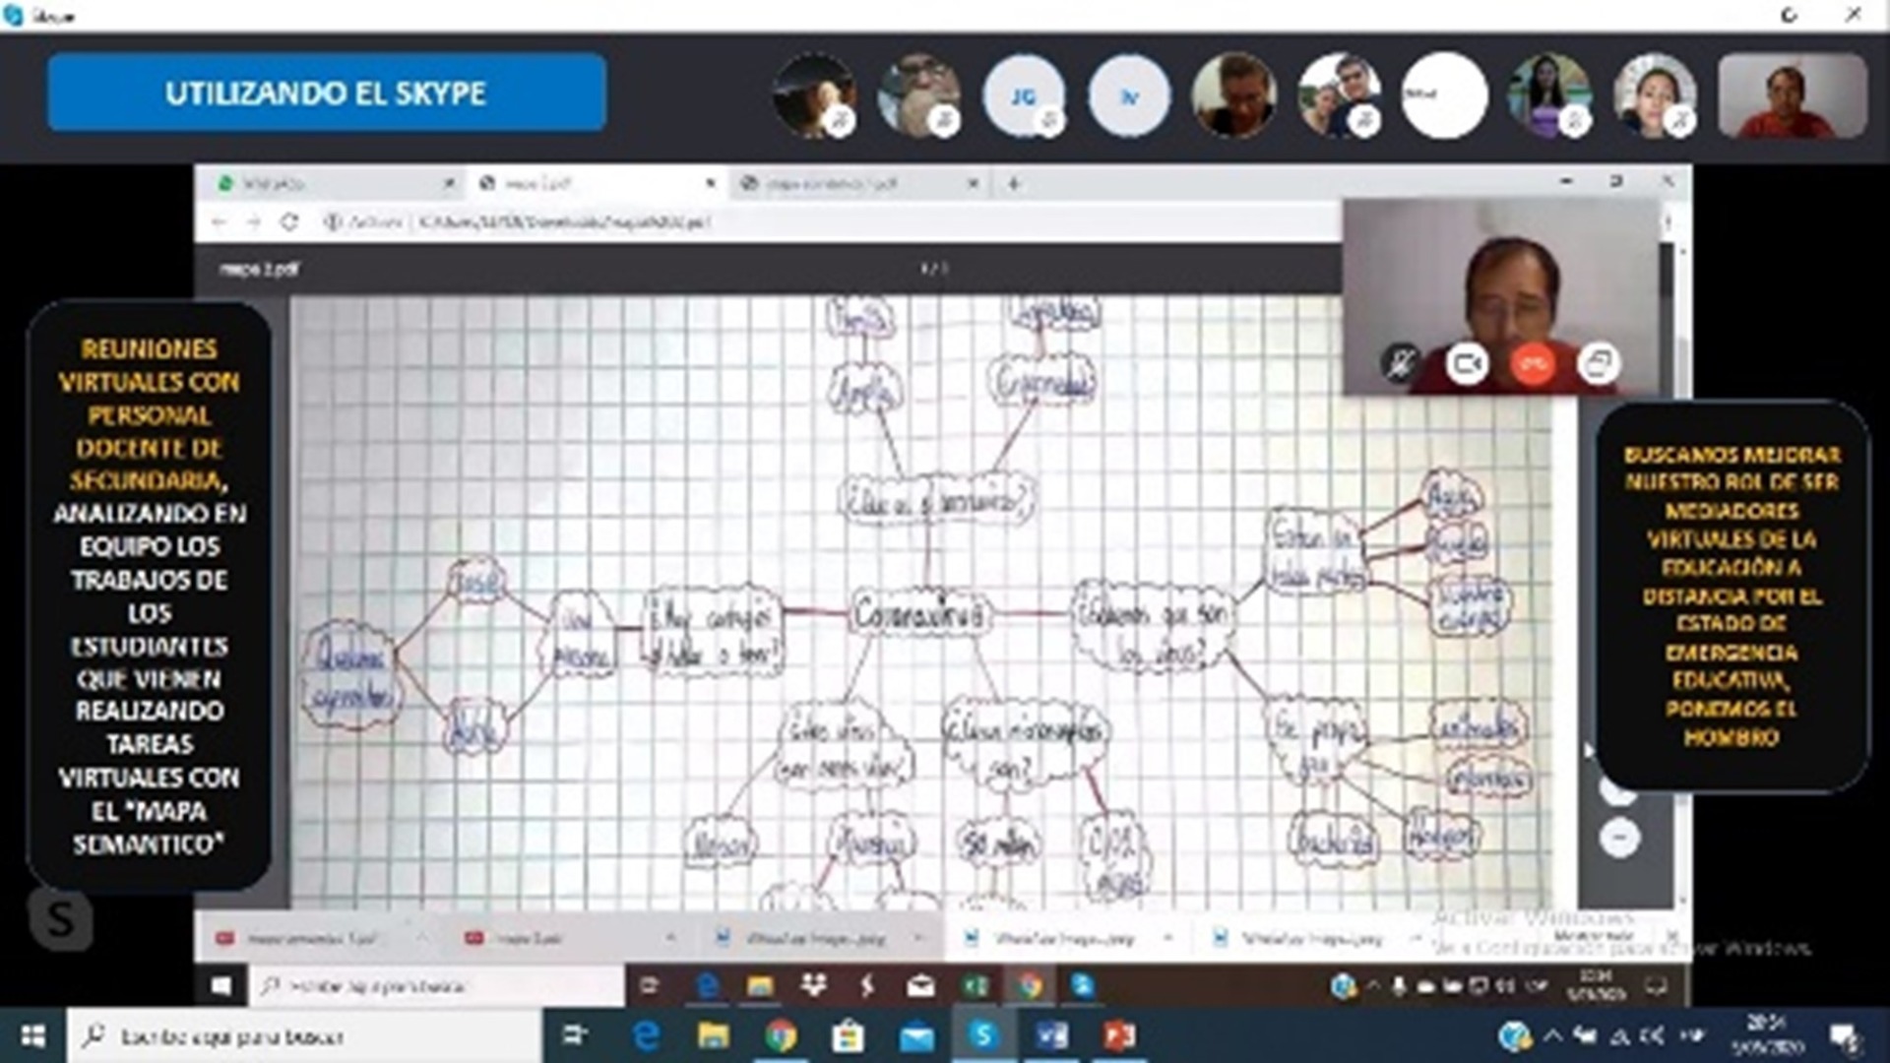Open the red-shirt participant video tile

(x=1792, y=95)
